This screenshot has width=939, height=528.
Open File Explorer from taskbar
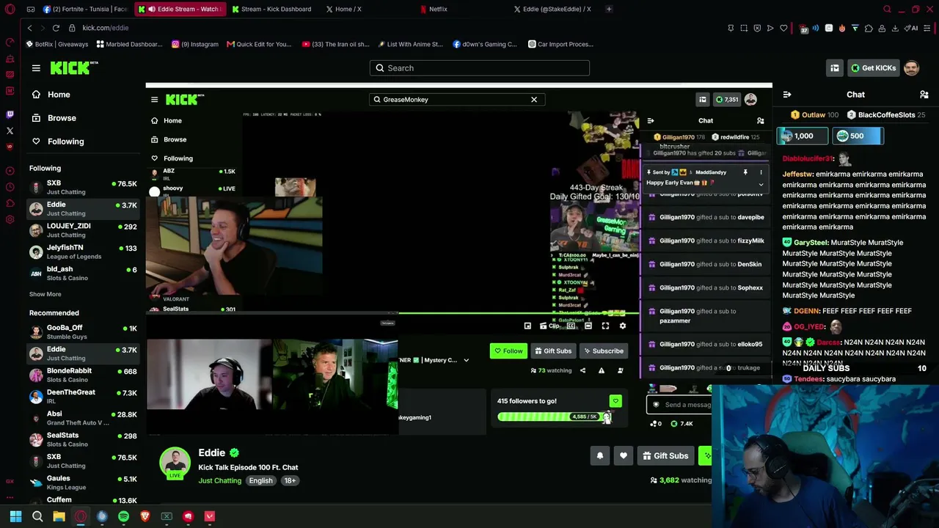tap(59, 516)
